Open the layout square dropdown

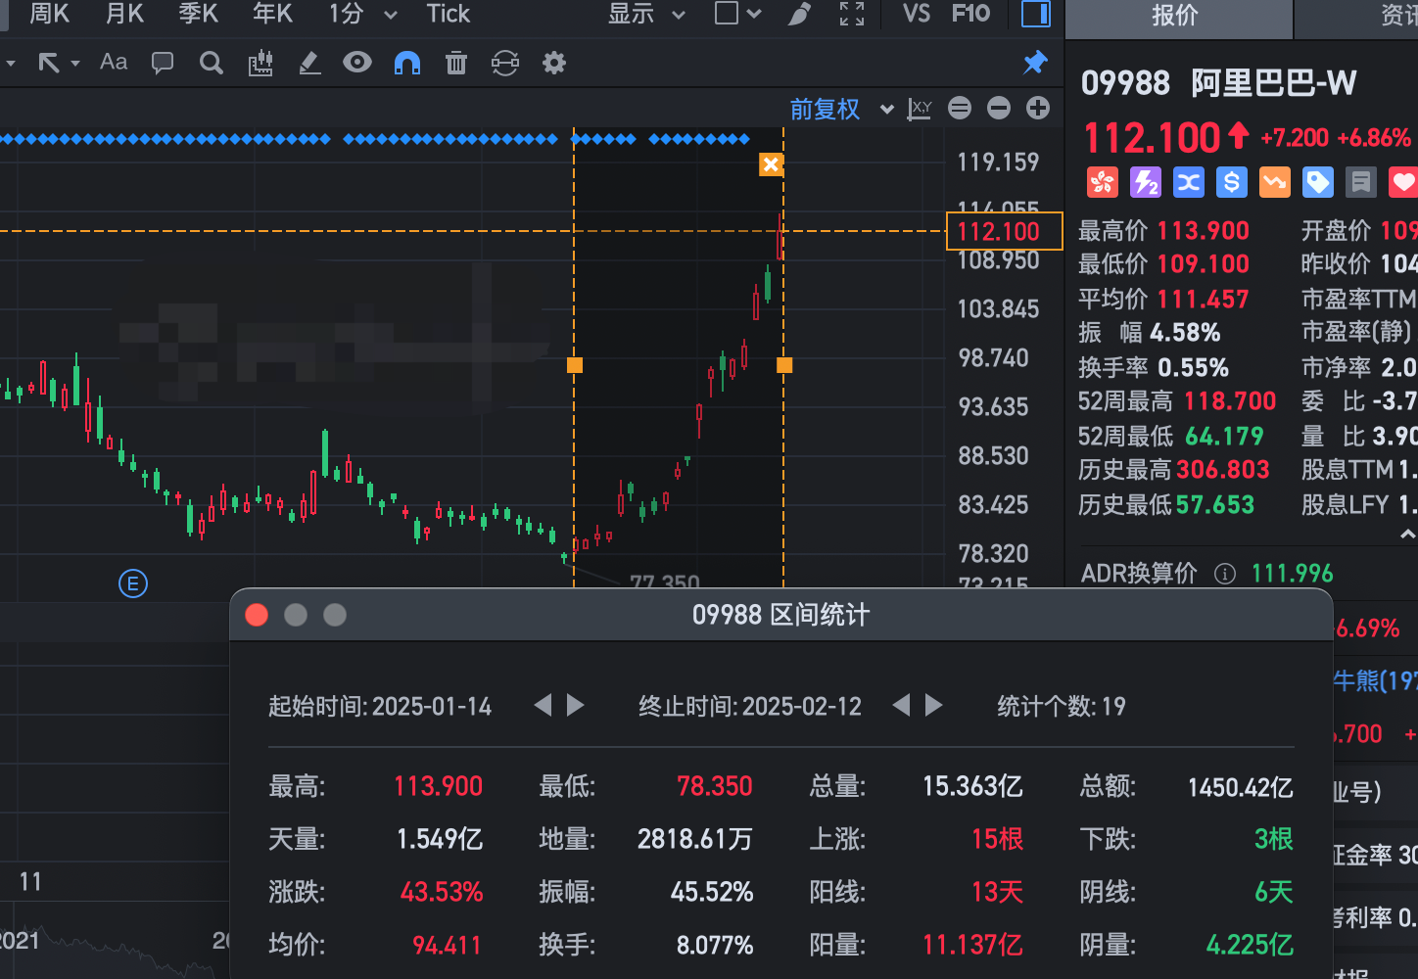(x=737, y=14)
